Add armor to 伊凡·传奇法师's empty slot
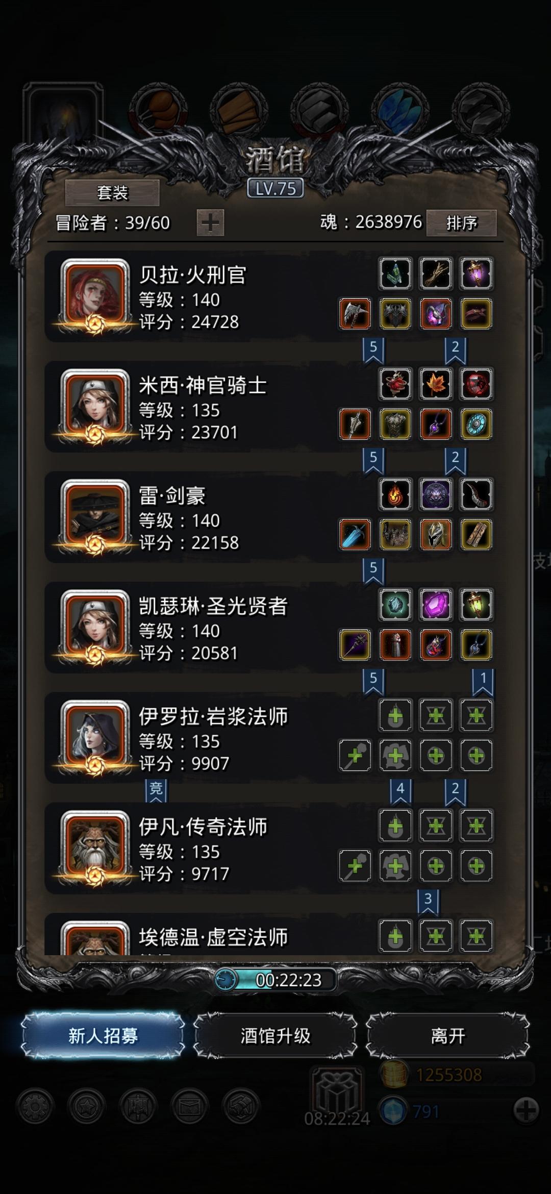 pos(395,866)
